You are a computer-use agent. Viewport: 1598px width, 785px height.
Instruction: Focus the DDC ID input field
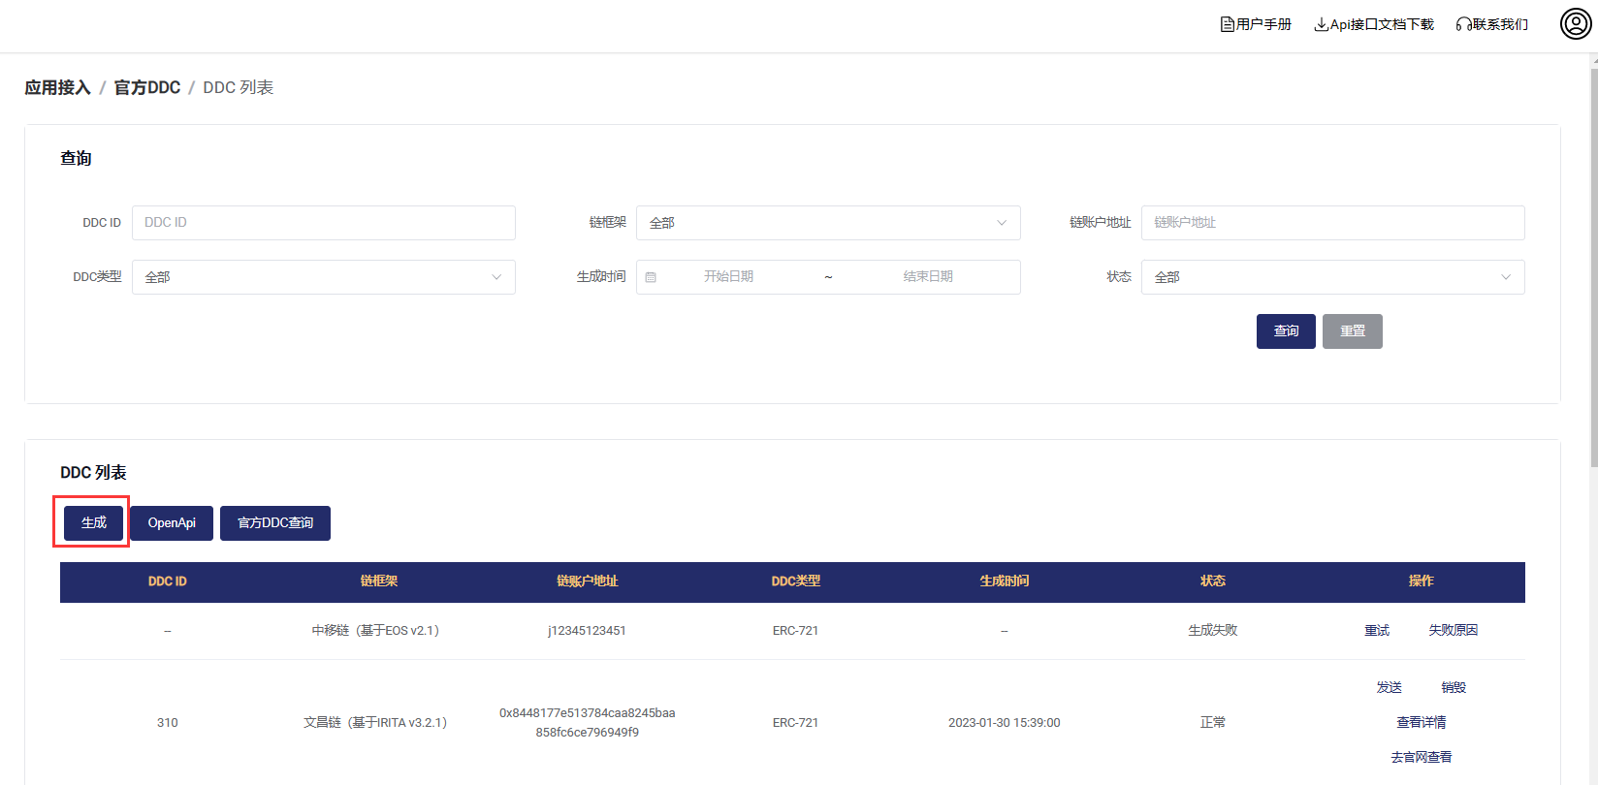tap(324, 223)
